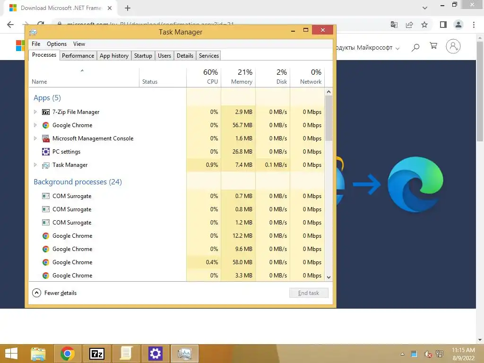Open 7-Zip from taskbar
The image size is (484, 363).
(x=96, y=354)
